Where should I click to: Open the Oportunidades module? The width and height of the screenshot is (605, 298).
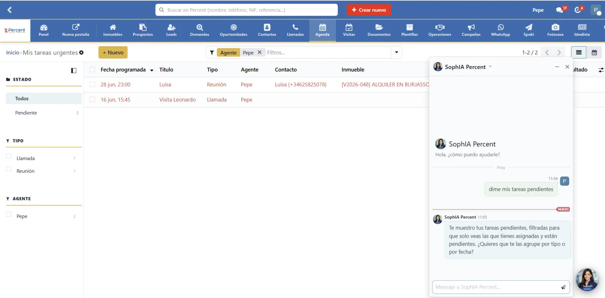(x=234, y=30)
